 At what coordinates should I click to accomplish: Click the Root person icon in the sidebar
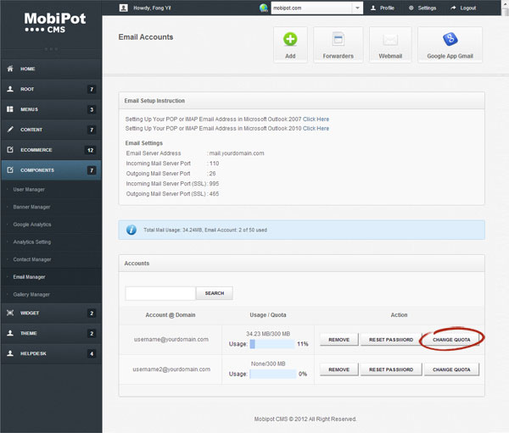point(10,89)
